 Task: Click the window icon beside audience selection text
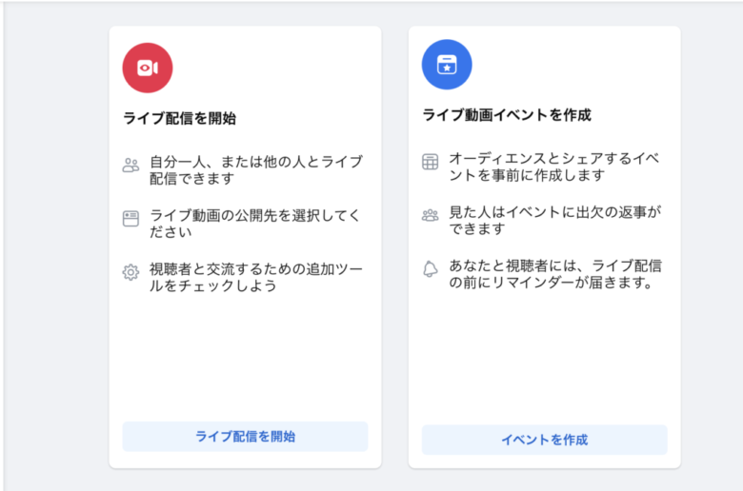tap(131, 219)
